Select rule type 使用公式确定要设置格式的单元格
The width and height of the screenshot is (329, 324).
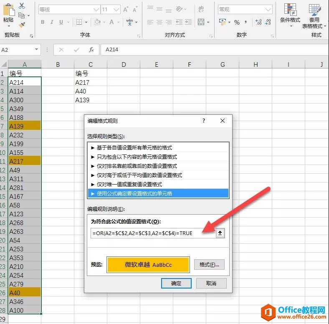tap(158, 193)
